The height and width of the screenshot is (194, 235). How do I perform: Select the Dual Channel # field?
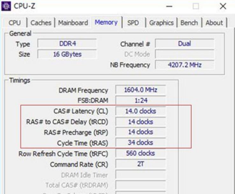pyautogui.click(x=184, y=44)
